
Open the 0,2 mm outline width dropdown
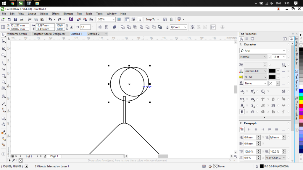click(185, 27)
